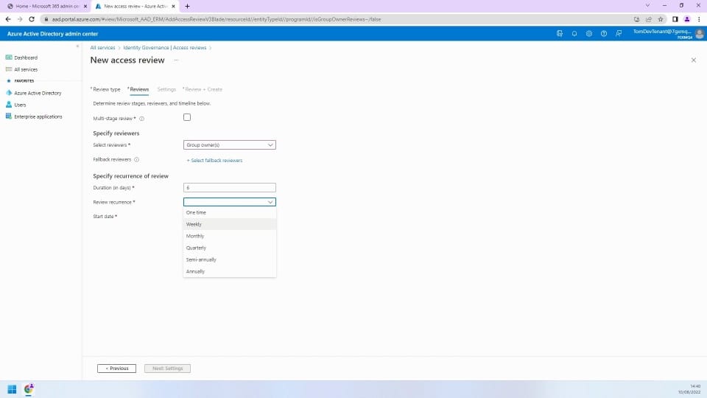Open Enterprise applications in the sidebar
The image size is (707, 398).
click(38, 116)
